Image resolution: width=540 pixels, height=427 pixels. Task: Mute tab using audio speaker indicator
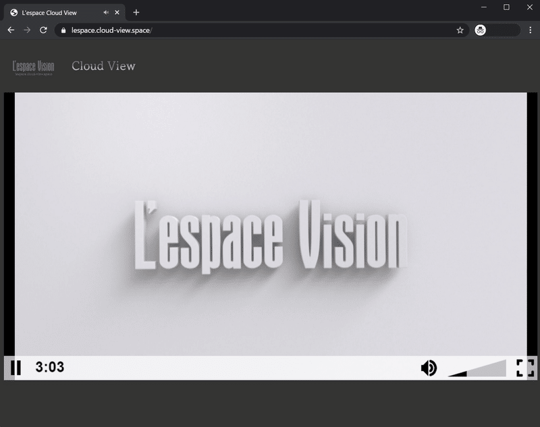click(106, 13)
